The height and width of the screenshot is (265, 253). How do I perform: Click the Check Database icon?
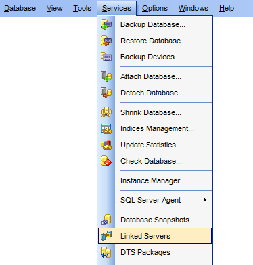tap(106, 161)
